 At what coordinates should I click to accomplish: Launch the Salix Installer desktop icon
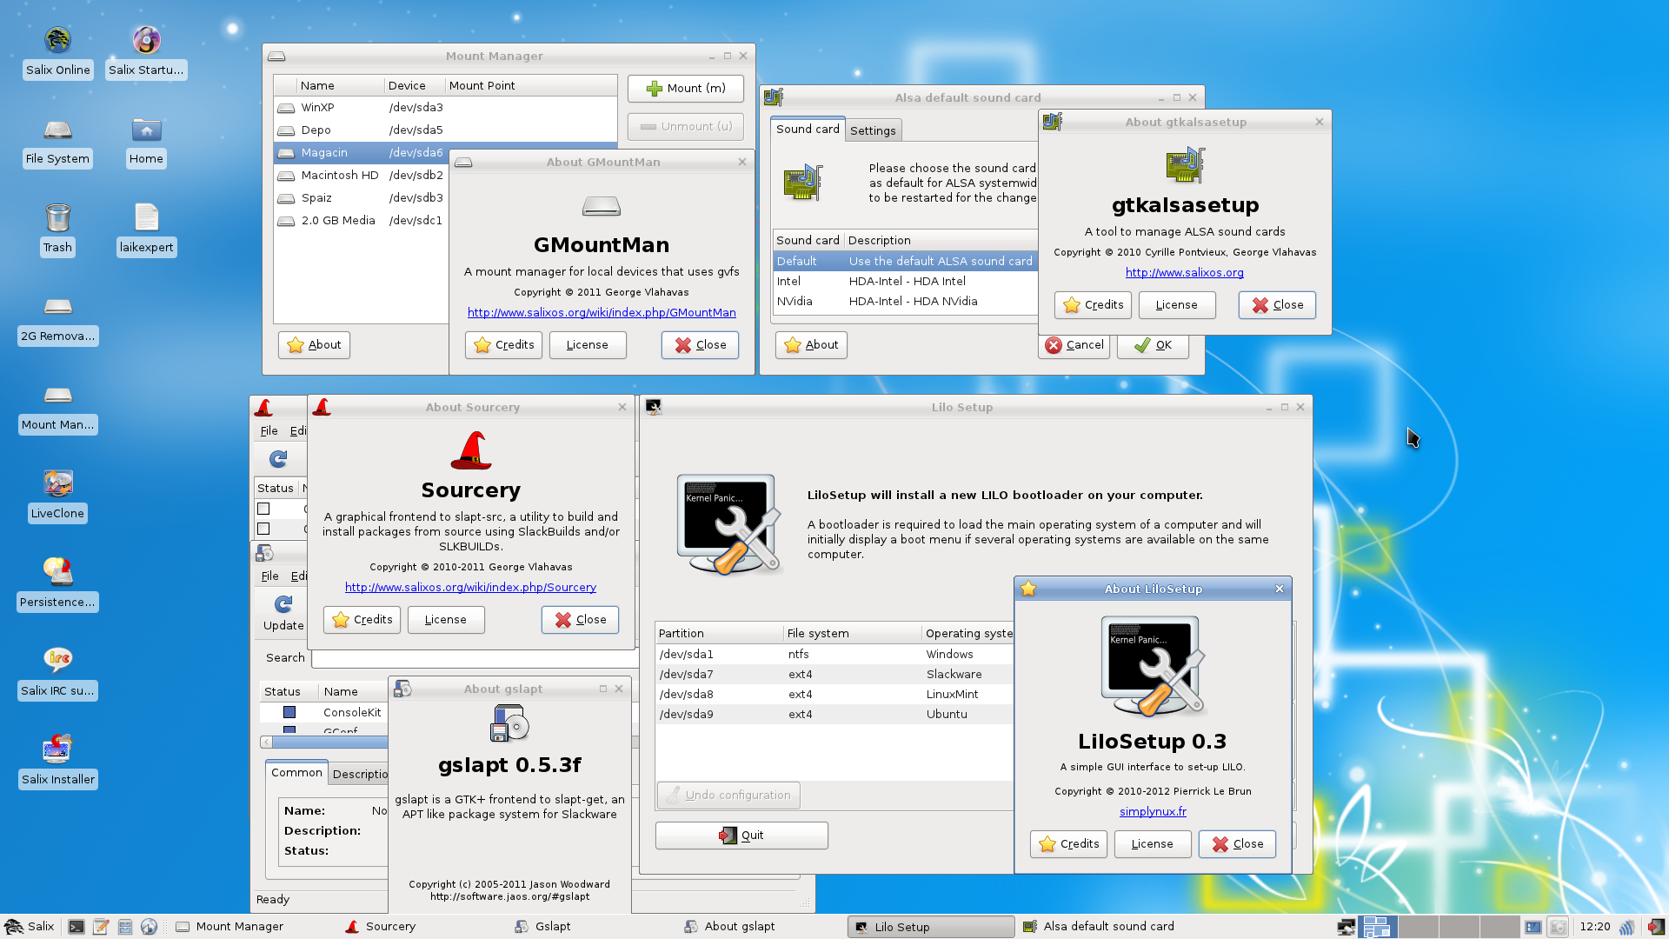(57, 749)
